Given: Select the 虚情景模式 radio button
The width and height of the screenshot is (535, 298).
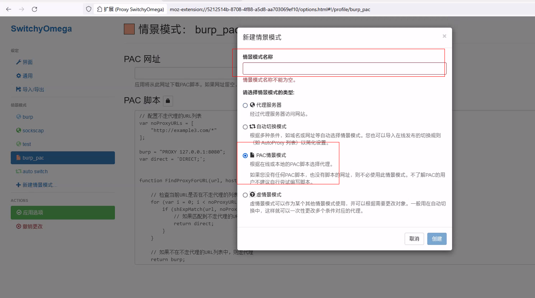Looking at the screenshot, I should click(245, 195).
